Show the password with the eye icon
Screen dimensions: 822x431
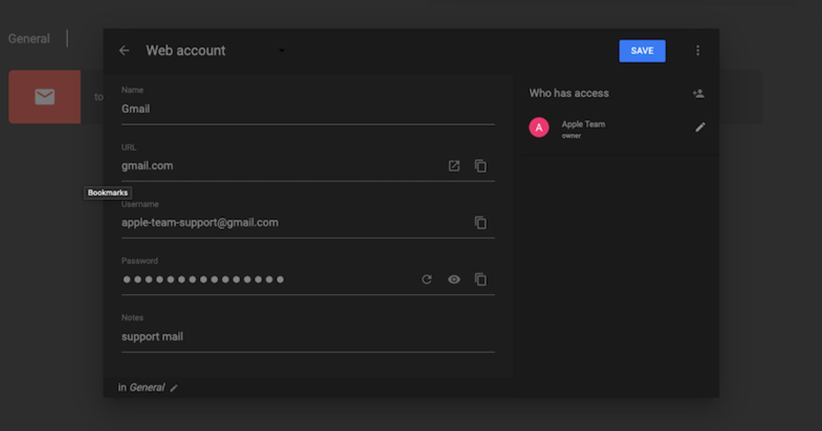point(454,279)
